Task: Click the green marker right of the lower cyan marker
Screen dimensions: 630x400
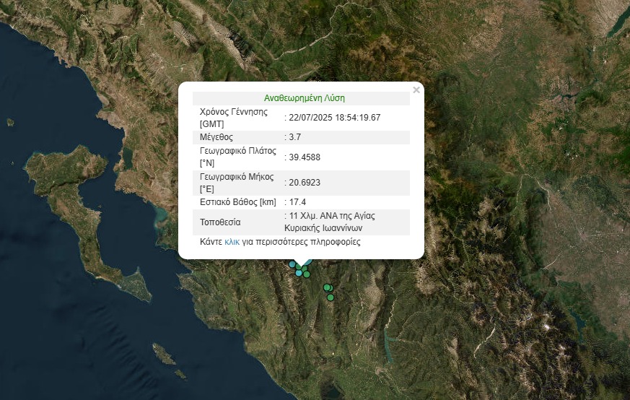Action: 307,274
